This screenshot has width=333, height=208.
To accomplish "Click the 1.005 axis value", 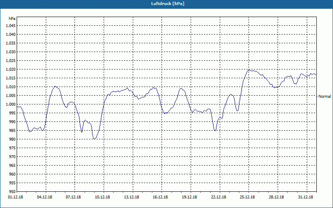I will pos(11,96).
